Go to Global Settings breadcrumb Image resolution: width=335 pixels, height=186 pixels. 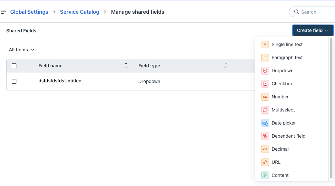click(29, 12)
